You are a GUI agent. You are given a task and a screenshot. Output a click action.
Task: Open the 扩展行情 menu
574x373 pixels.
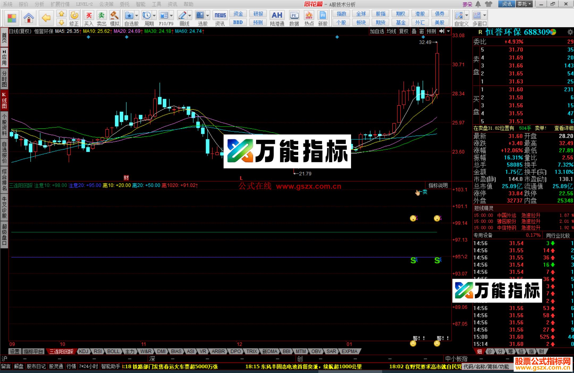pyautogui.click(x=60, y=4)
